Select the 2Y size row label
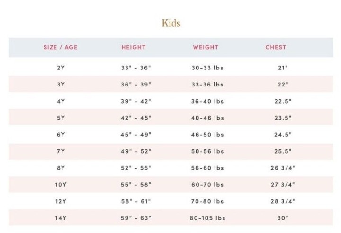This screenshot has height=233, width=341. (61, 68)
